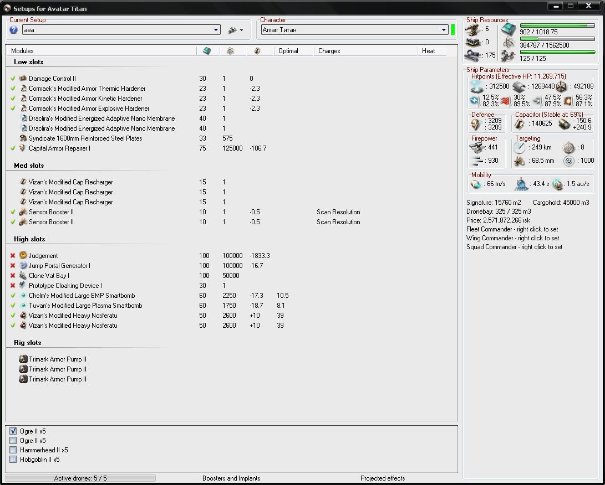Click Tuvan's Large Plasma Smartbomb icon
Viewport: 605px width, 485px height.
(x=23, y=306)
